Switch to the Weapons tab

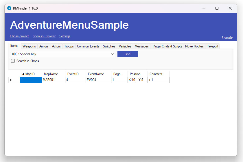point(29,46)
